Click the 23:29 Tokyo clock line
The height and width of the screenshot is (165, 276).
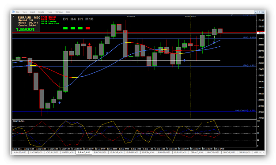click(48, 19)
